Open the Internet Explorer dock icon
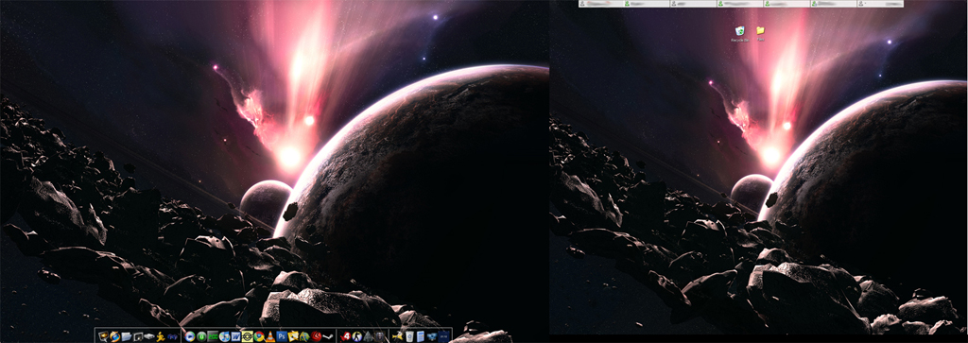The image size is (968, 343). (x=305, y=336)
